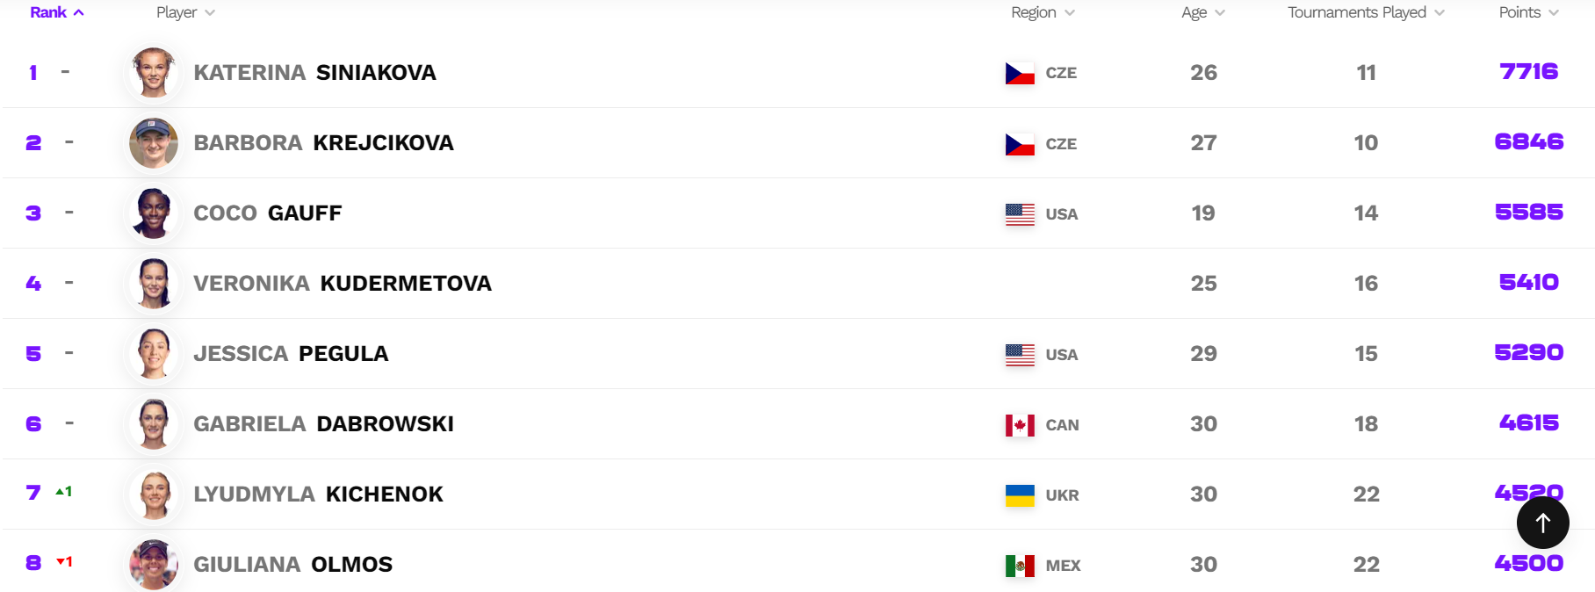Click the scroll-to-top arrow button
Viewport: 1595px width, 592px height.
point(1542,523)
